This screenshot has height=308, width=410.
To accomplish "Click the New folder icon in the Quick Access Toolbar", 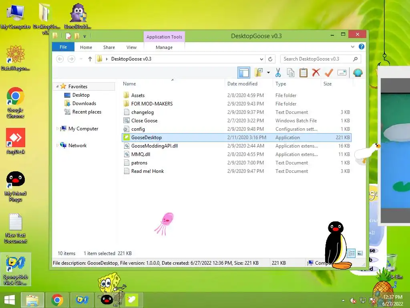I will 77,36.
